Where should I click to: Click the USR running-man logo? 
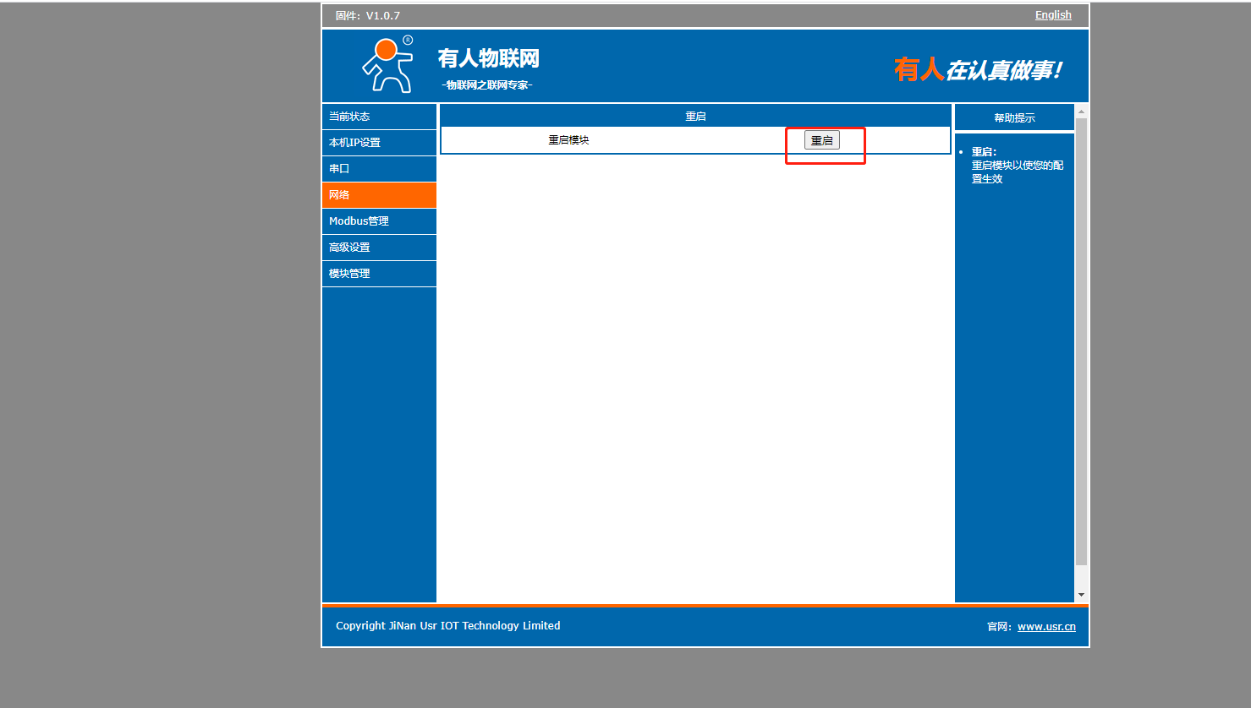coord(388,64)
